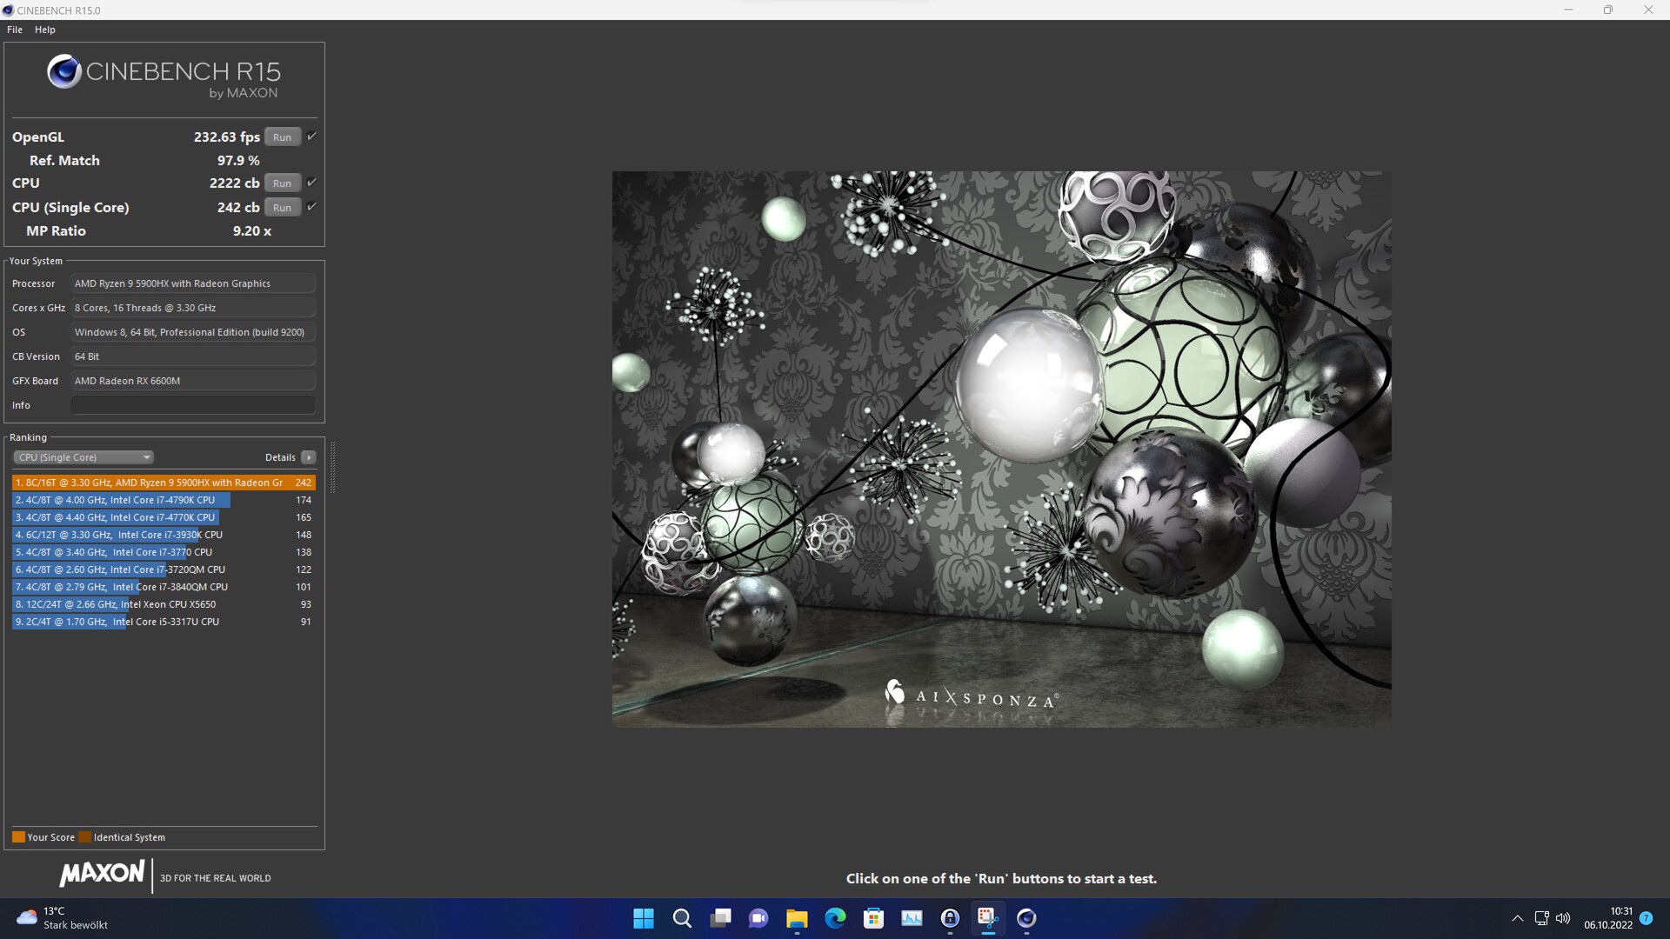The width and height of the screenshot is (1670, 939).
Task: Open File Explorer from the taskbar
Action: [x=797, y=918]
